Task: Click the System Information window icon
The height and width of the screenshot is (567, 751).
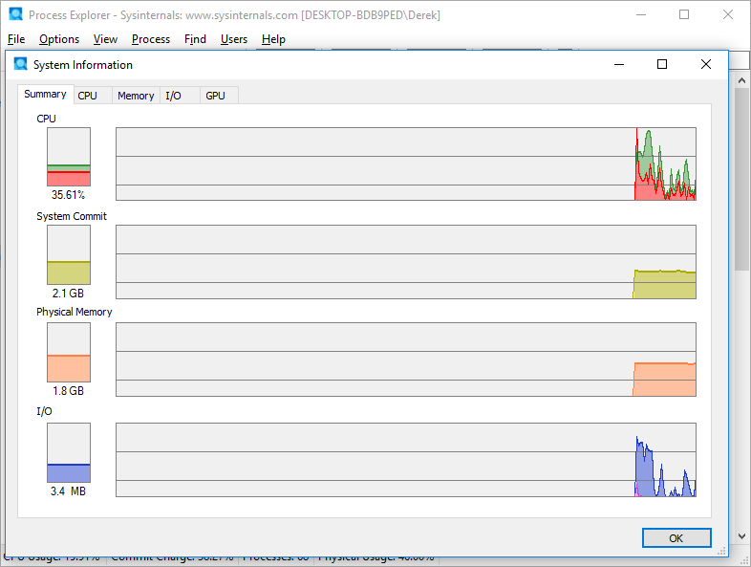Action: click(x=21, y=64)
